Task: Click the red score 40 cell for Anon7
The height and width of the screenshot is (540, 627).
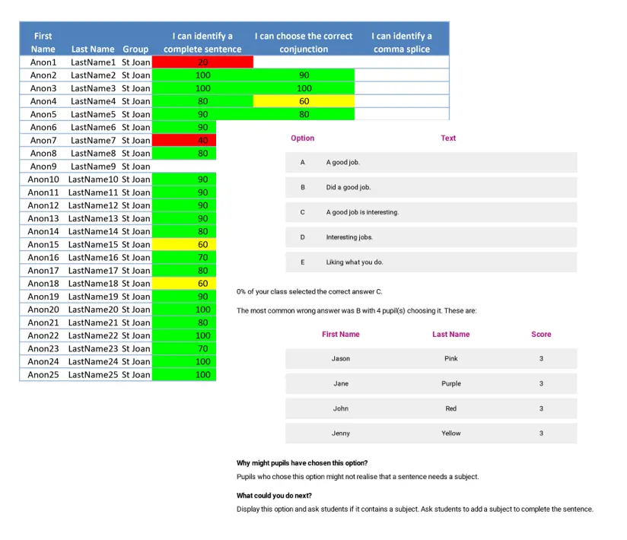Action: point(202,140)
